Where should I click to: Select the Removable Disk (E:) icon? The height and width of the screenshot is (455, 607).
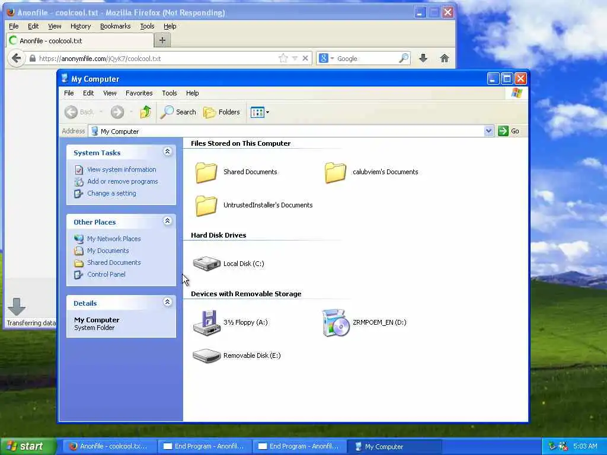click(x=206, y=355)
